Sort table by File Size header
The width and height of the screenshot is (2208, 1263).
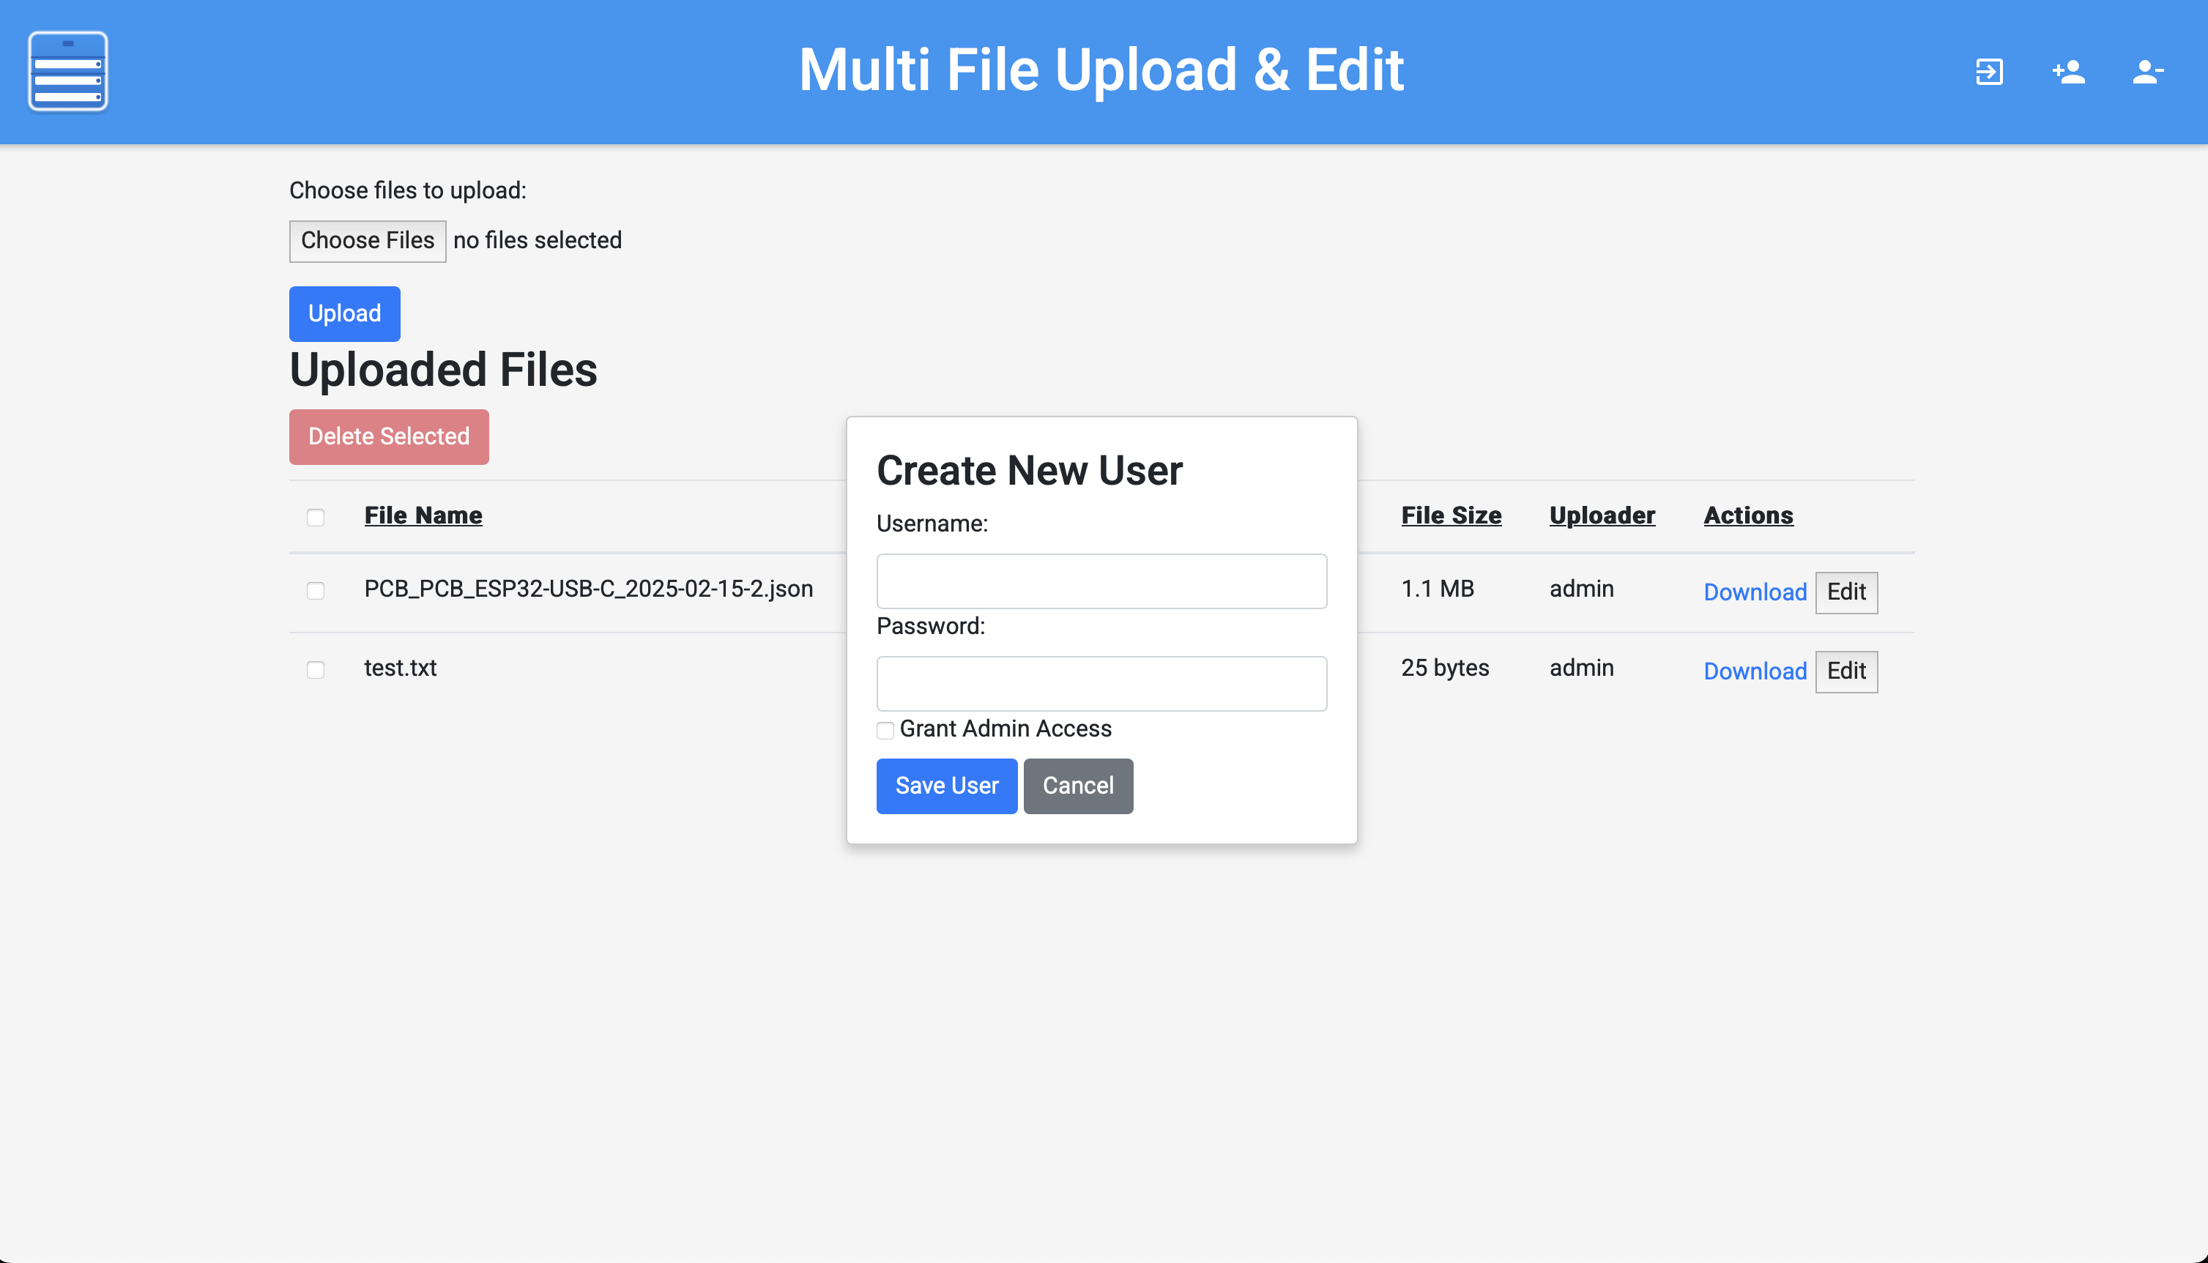tap(1451, 515)
